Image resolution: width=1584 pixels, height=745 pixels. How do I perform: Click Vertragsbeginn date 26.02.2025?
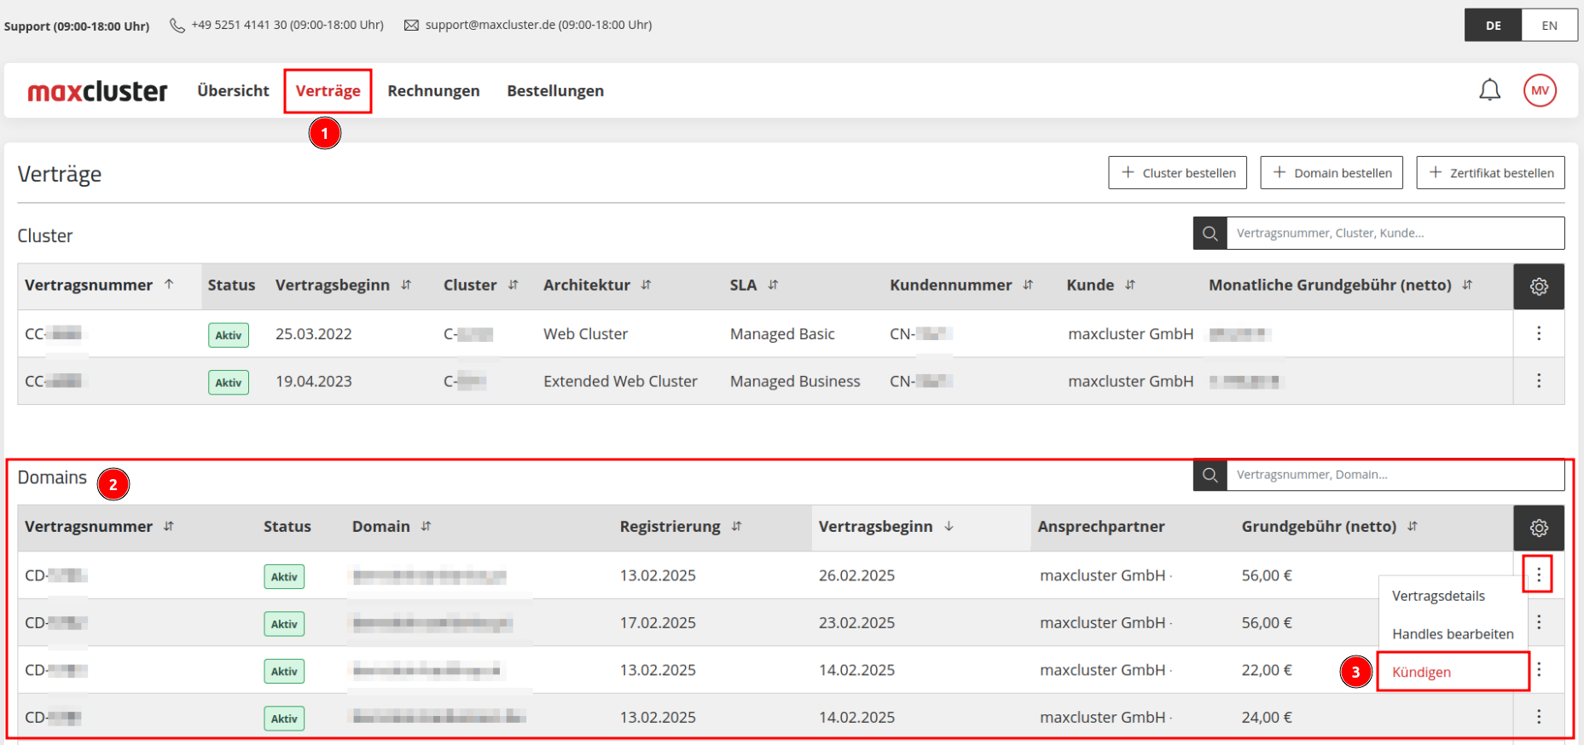[856, 575]
